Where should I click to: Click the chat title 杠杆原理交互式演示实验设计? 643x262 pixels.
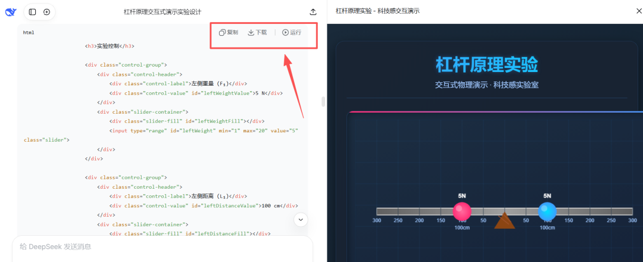tap(171, 12)
